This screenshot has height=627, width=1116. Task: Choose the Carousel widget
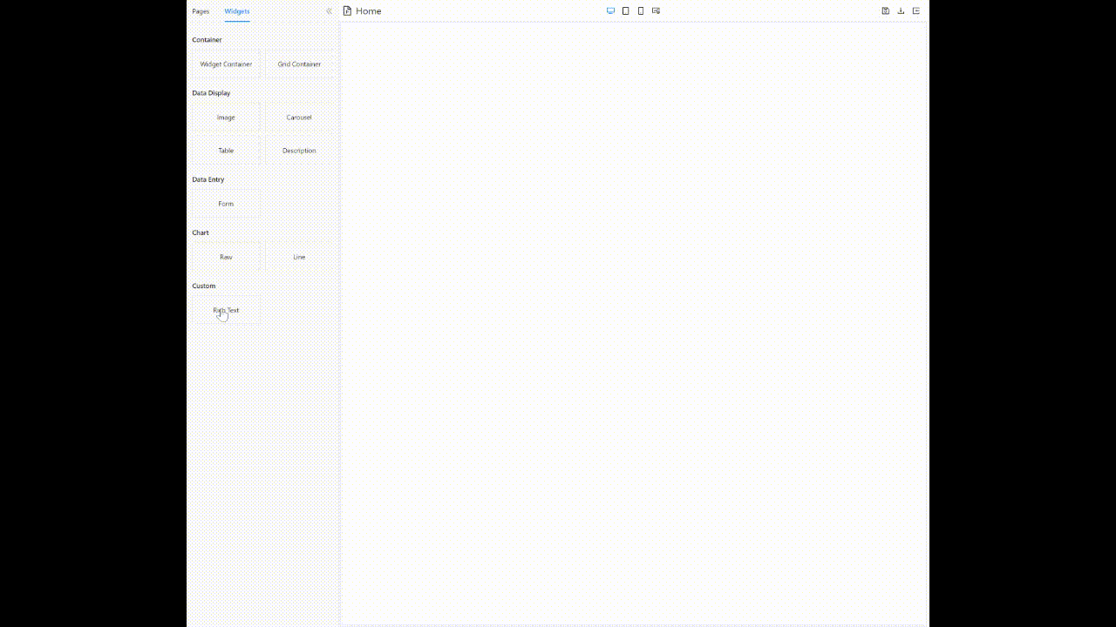(x=299, y=117)
